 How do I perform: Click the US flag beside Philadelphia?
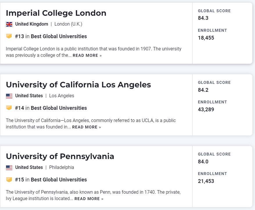click(x=9, y=167)
